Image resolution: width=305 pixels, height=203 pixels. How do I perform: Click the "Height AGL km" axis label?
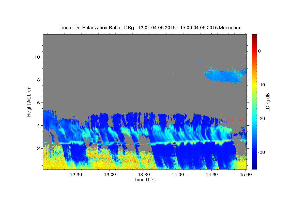point(29,101)
